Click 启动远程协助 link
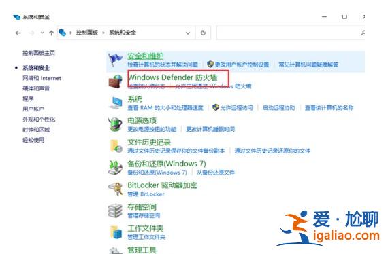This screenshot has width=388, height=254. [x=278, y=107]
